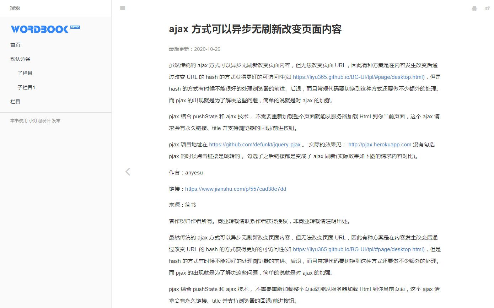Visit the jianshu.com article link
Image resolution: width=494 pixels, height=308 pixels.
(x=236, y=189)
